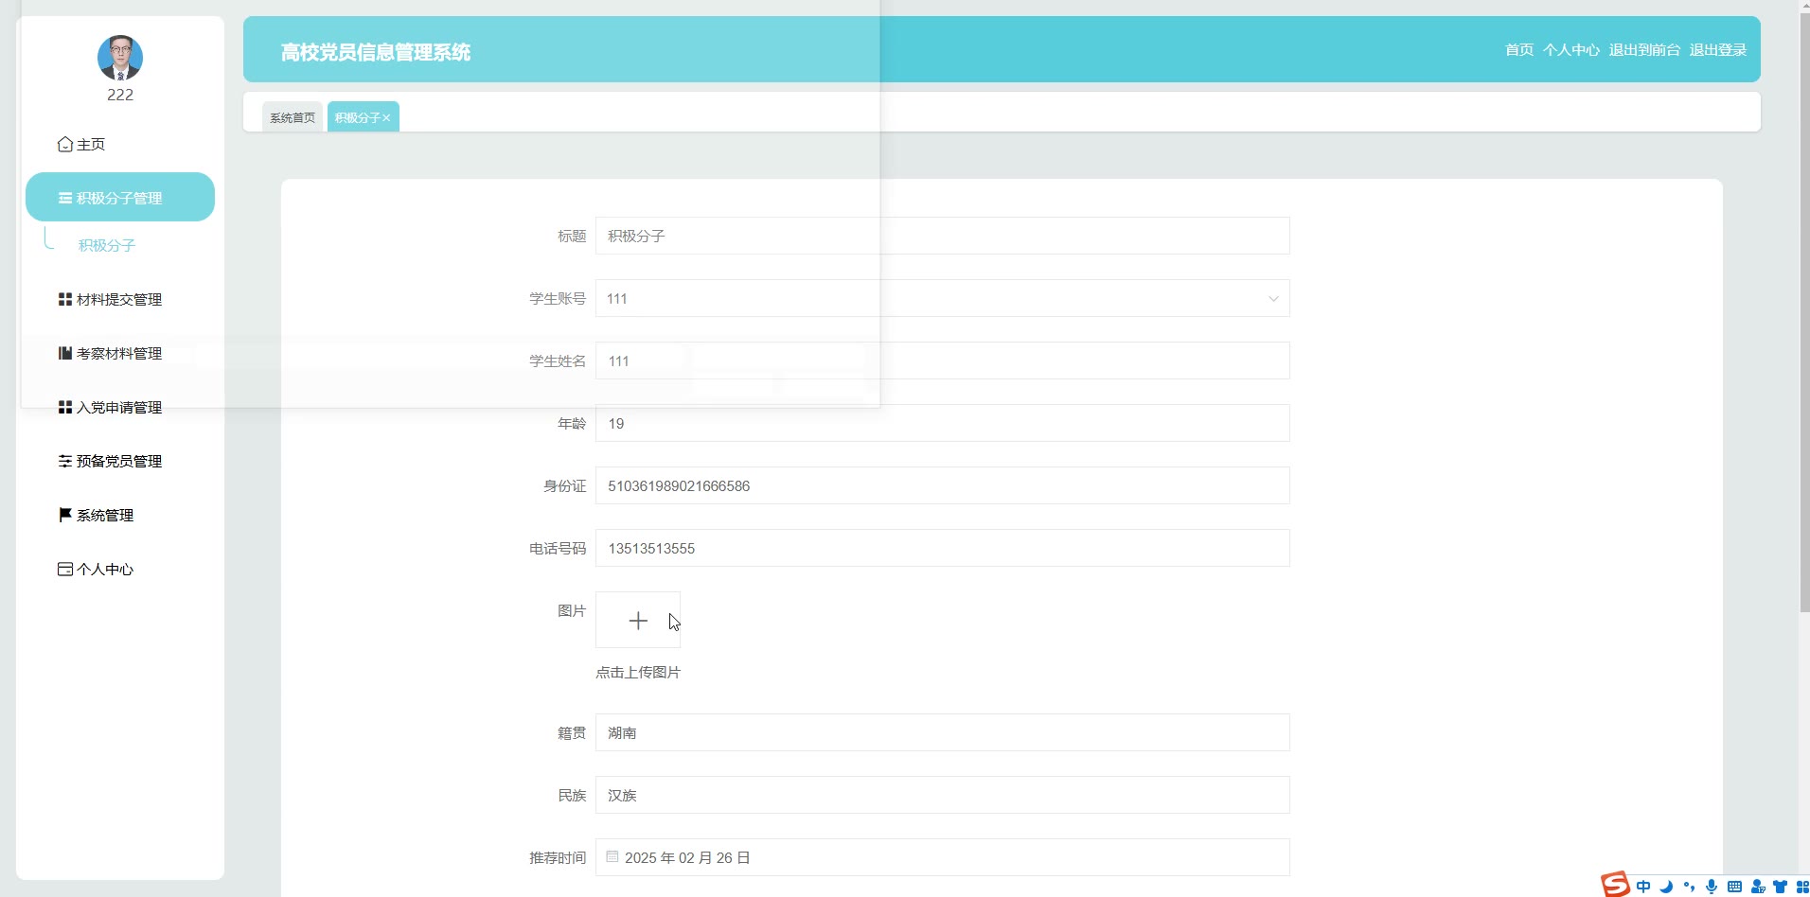Click the flag icon beside 系统管理
The width and height of the screenshot is (1810, 897).
click(65, 515)
